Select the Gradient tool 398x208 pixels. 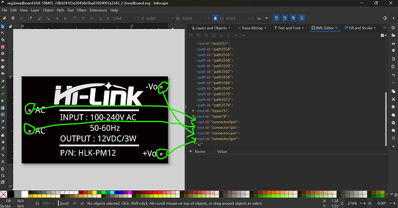pos(3,108)
